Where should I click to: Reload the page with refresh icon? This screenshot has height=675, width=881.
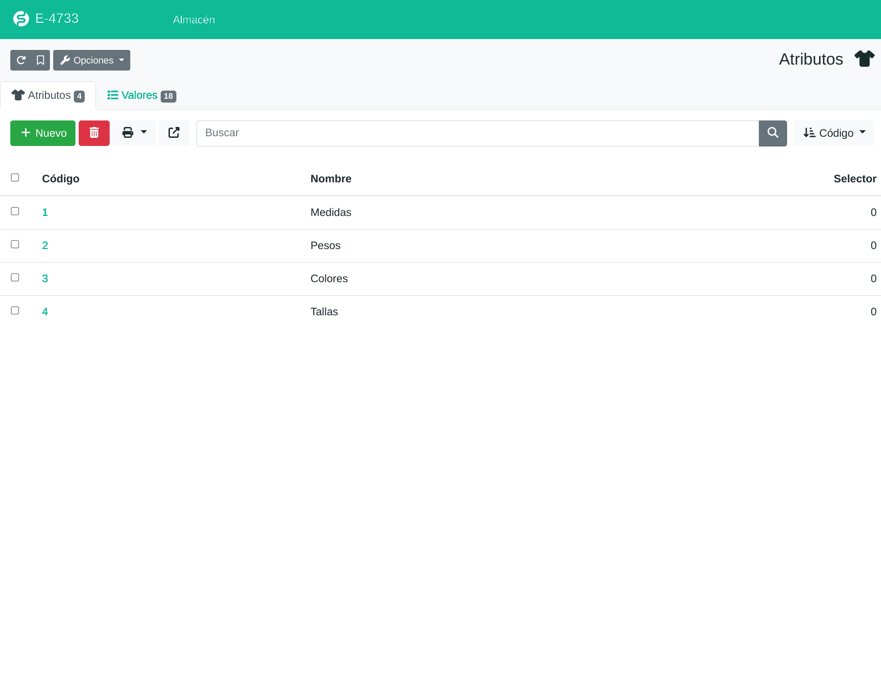point(21,60)
